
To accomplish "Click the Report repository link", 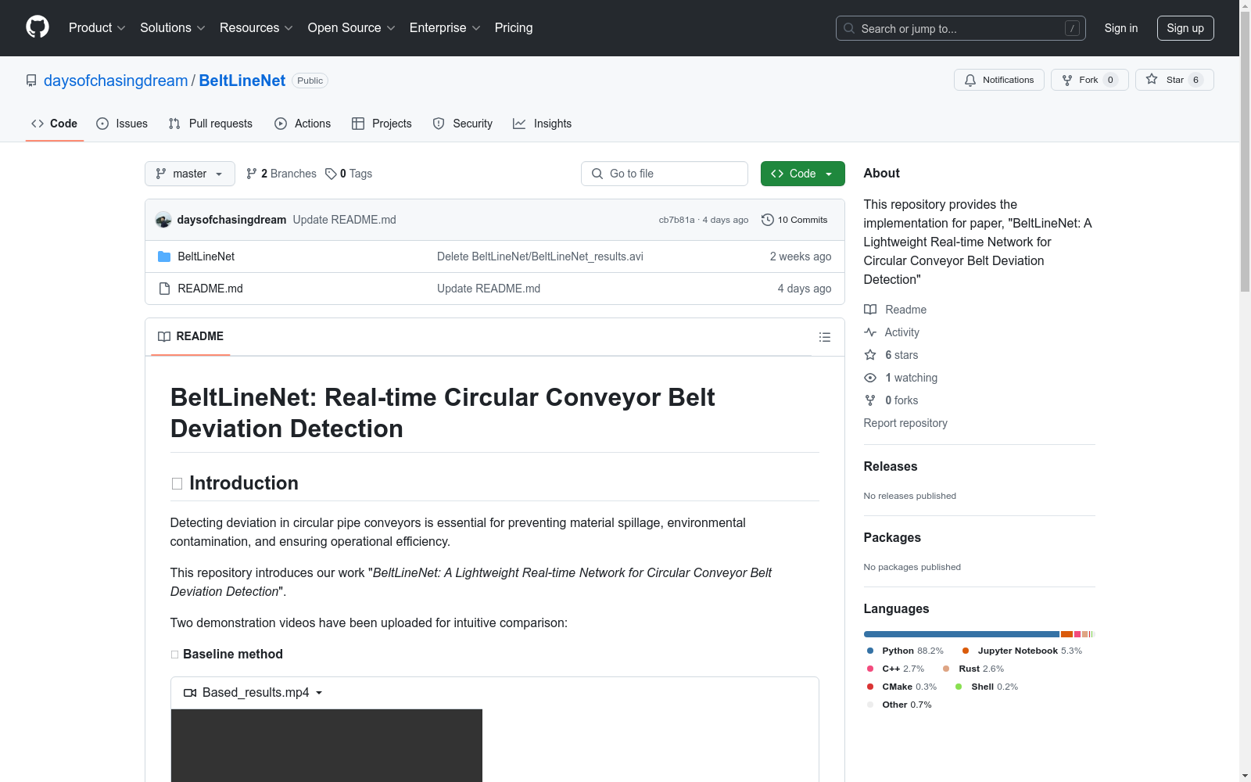I will tap(905, 423).
